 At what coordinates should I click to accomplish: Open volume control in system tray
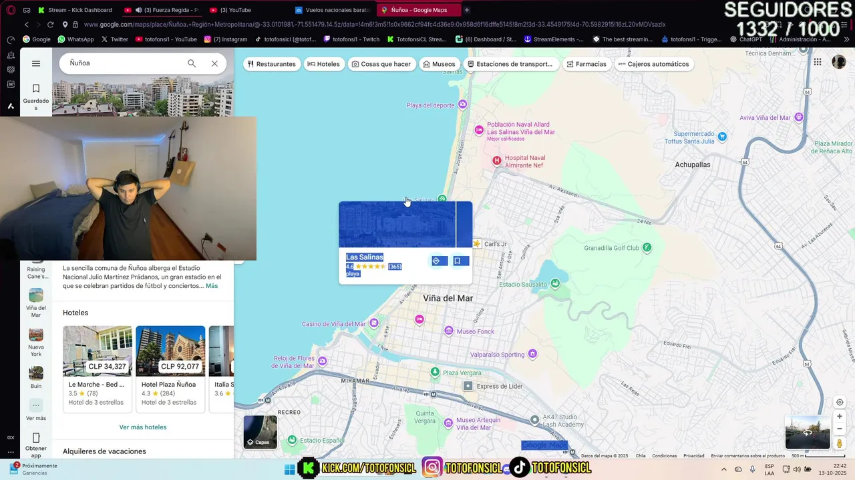click(x=796, y=469)
